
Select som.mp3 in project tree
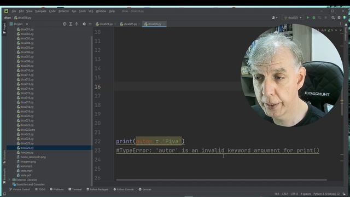(x=24, y=166)
